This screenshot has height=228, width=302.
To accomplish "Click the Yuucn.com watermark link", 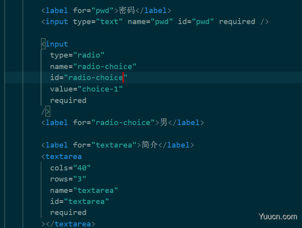I will tap(278, 217).
